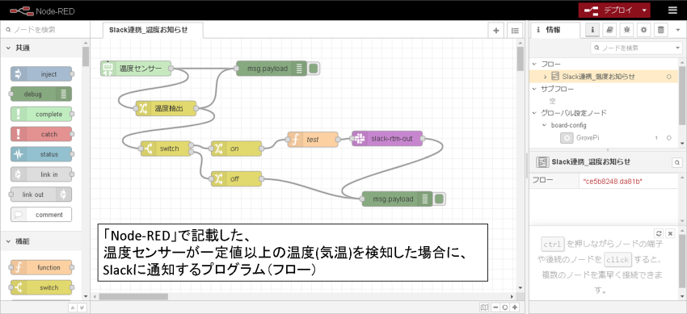This screenshot has width=687, height=314.
Task: Open the hamburger main menu
Action: tap(672, 10)
